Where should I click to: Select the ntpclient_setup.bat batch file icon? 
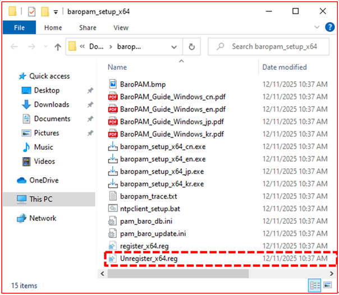pyautogui.click(x=113, y=209)
